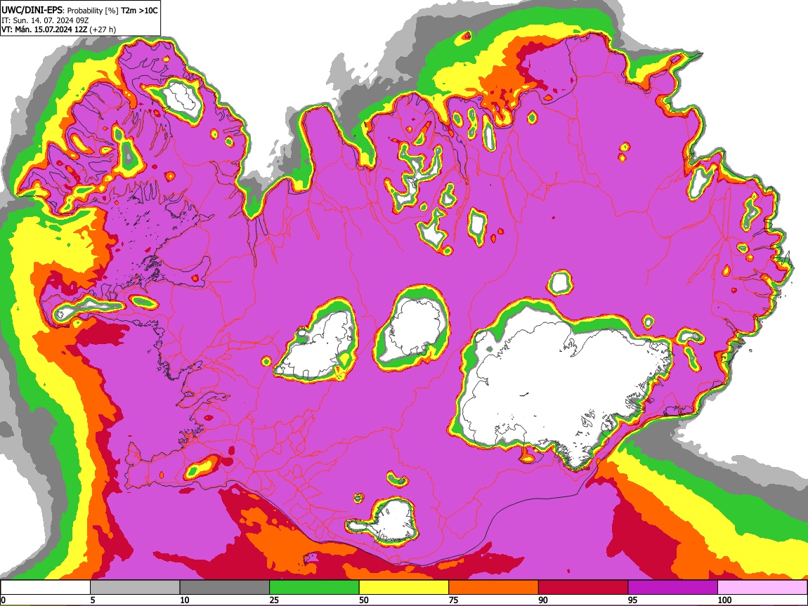Click the white 0–5 legend swatch
The image size is (808, 606).
46,587
